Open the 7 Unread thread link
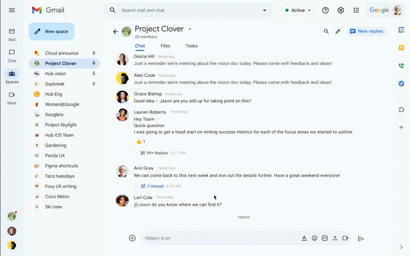The width and height of the screenshot is (410, 256). (x=155, y=186)
